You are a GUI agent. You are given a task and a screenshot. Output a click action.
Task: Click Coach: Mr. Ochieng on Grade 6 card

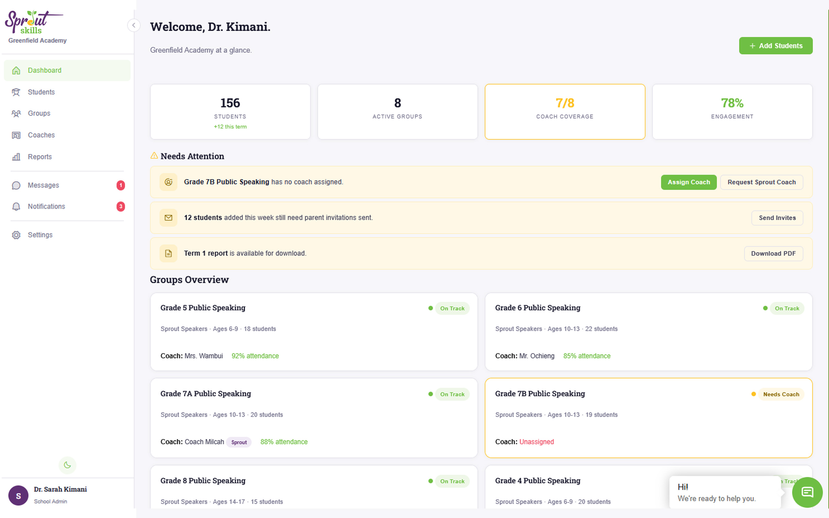tap(525, 355)
